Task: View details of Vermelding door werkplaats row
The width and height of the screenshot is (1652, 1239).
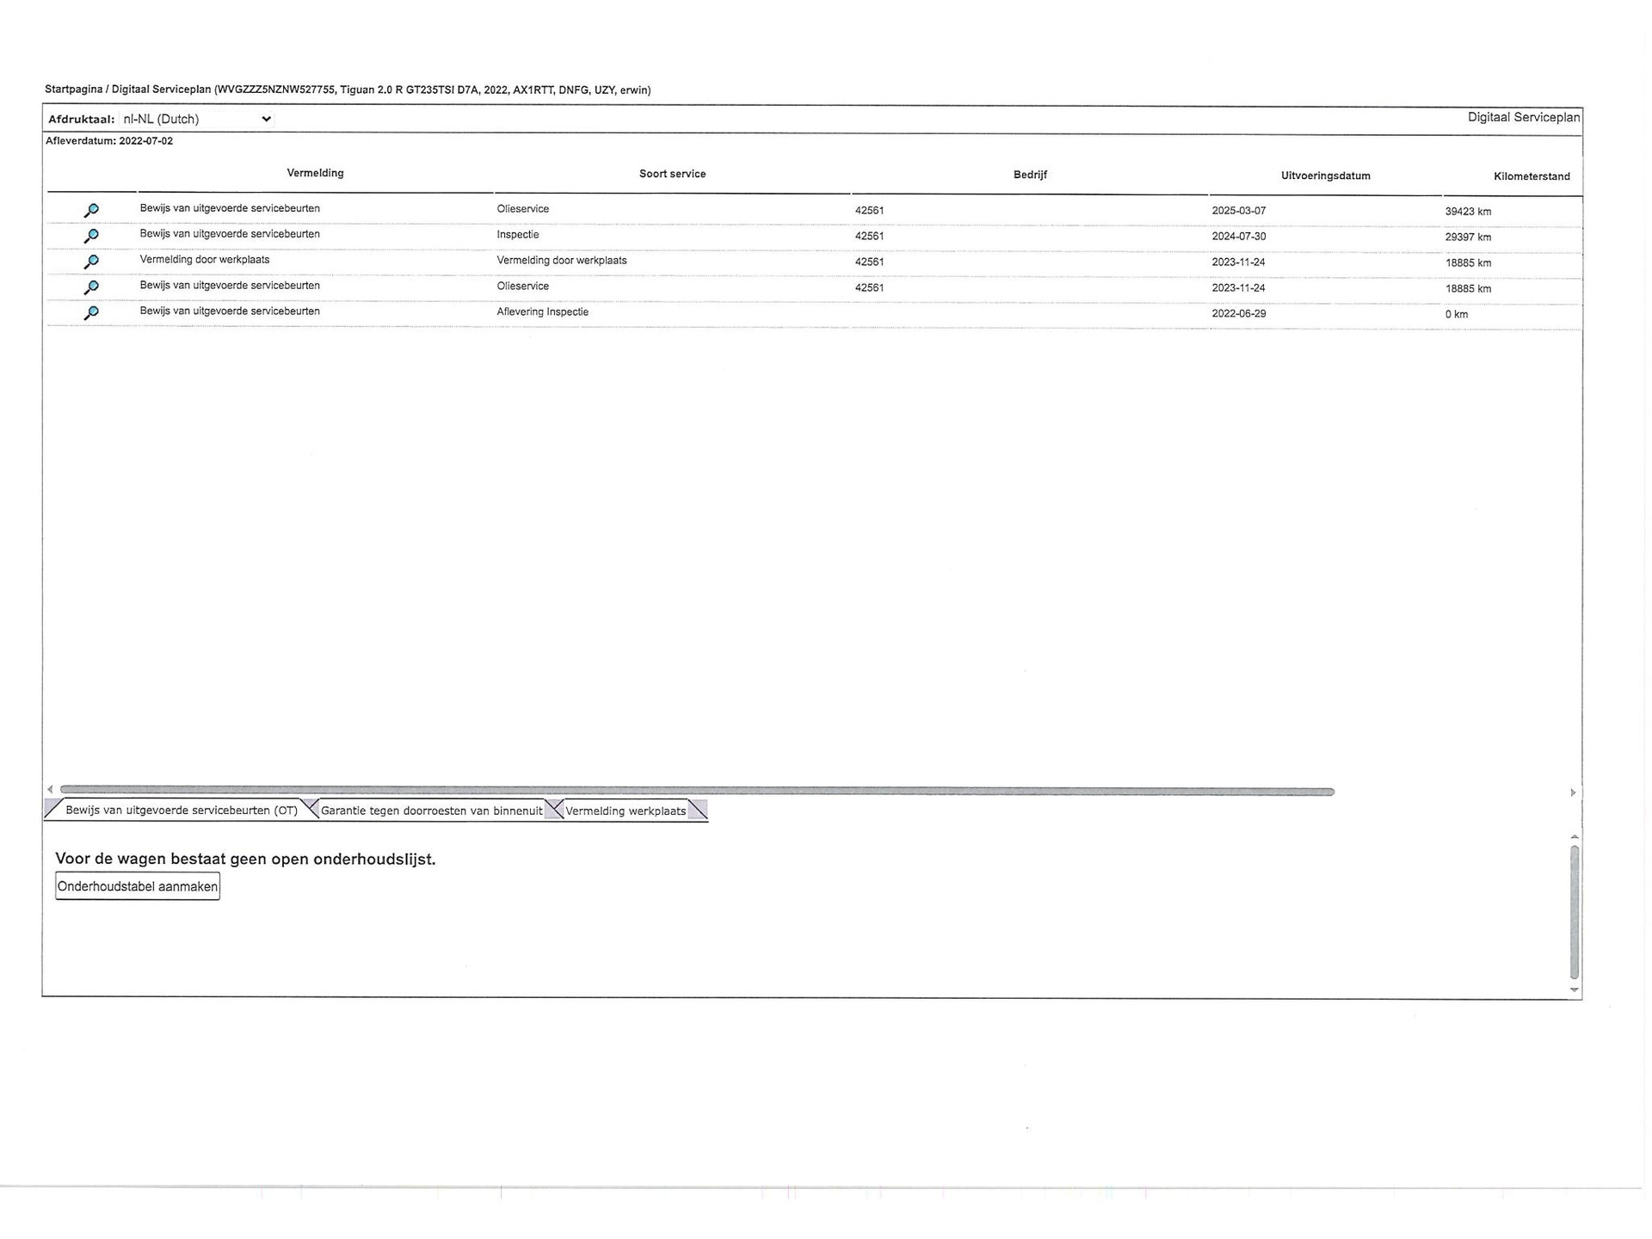Action: [91, 262]
